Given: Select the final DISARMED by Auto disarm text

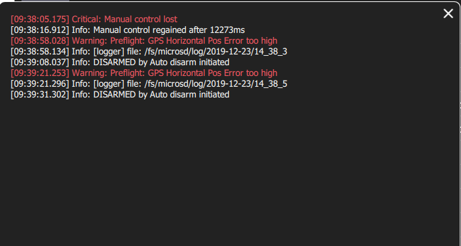Looking at the screenshot, I should pos(161,95).
